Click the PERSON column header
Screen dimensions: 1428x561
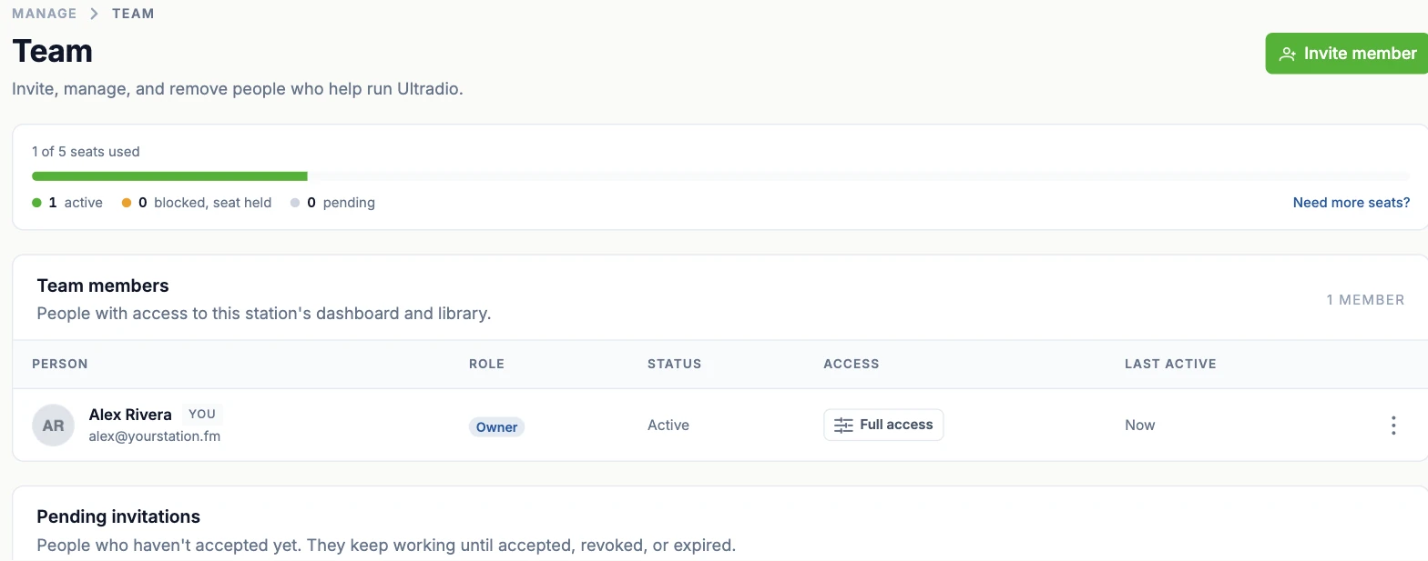(60, 364)
